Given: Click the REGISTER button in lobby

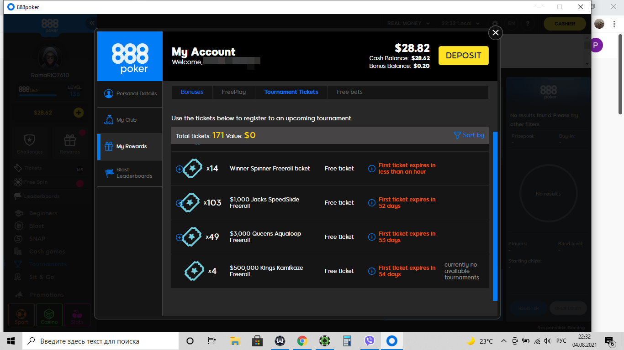Looking at the screenshot, I should point(529,308).
